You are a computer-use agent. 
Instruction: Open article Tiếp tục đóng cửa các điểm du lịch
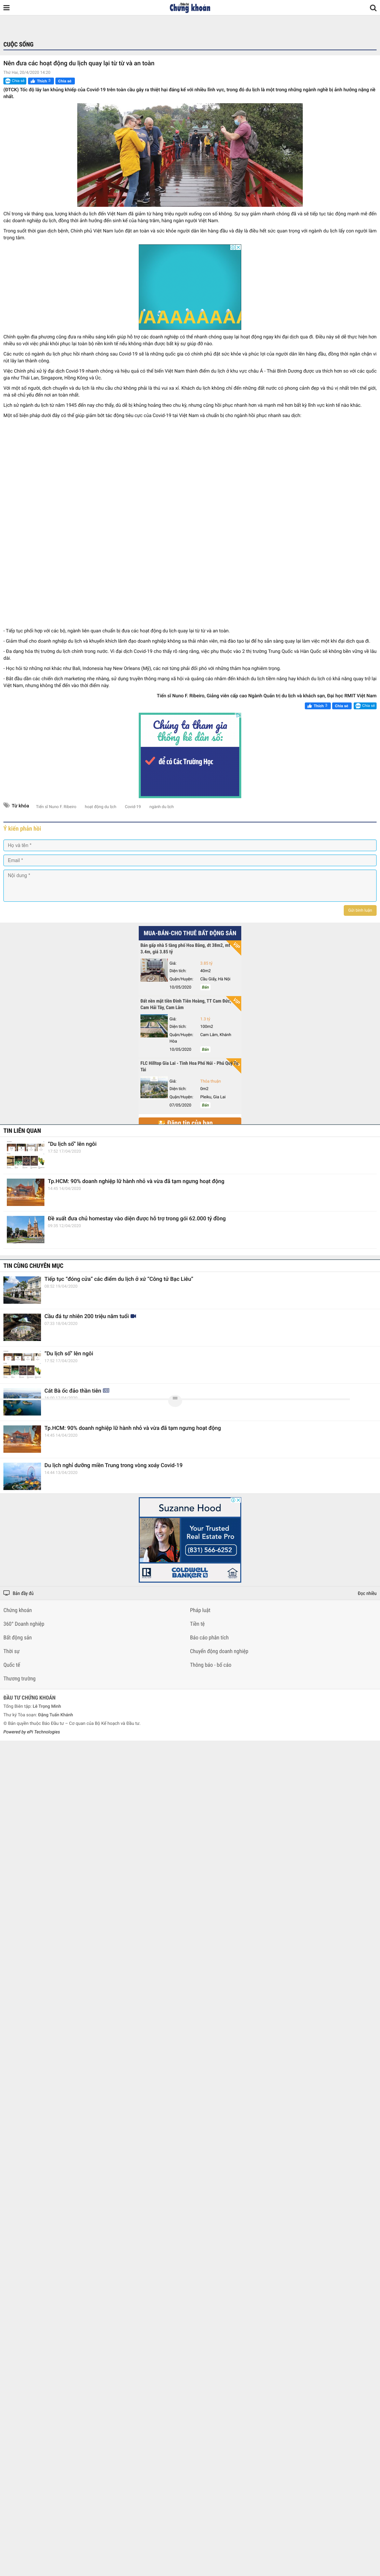tap(119, 1279)
